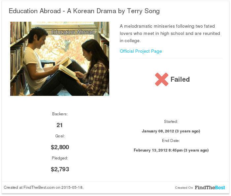The height and width of the screenshot is (196, 231).
Task: Click the backers count 21
Action: point(59,125)
